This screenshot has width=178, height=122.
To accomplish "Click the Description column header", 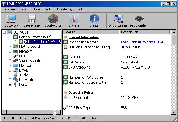I will pyautogui.click(x=145, y=32).
